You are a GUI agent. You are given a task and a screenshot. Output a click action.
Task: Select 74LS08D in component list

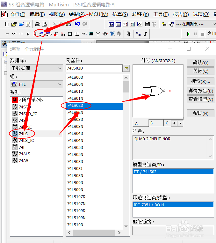point(94,161)
